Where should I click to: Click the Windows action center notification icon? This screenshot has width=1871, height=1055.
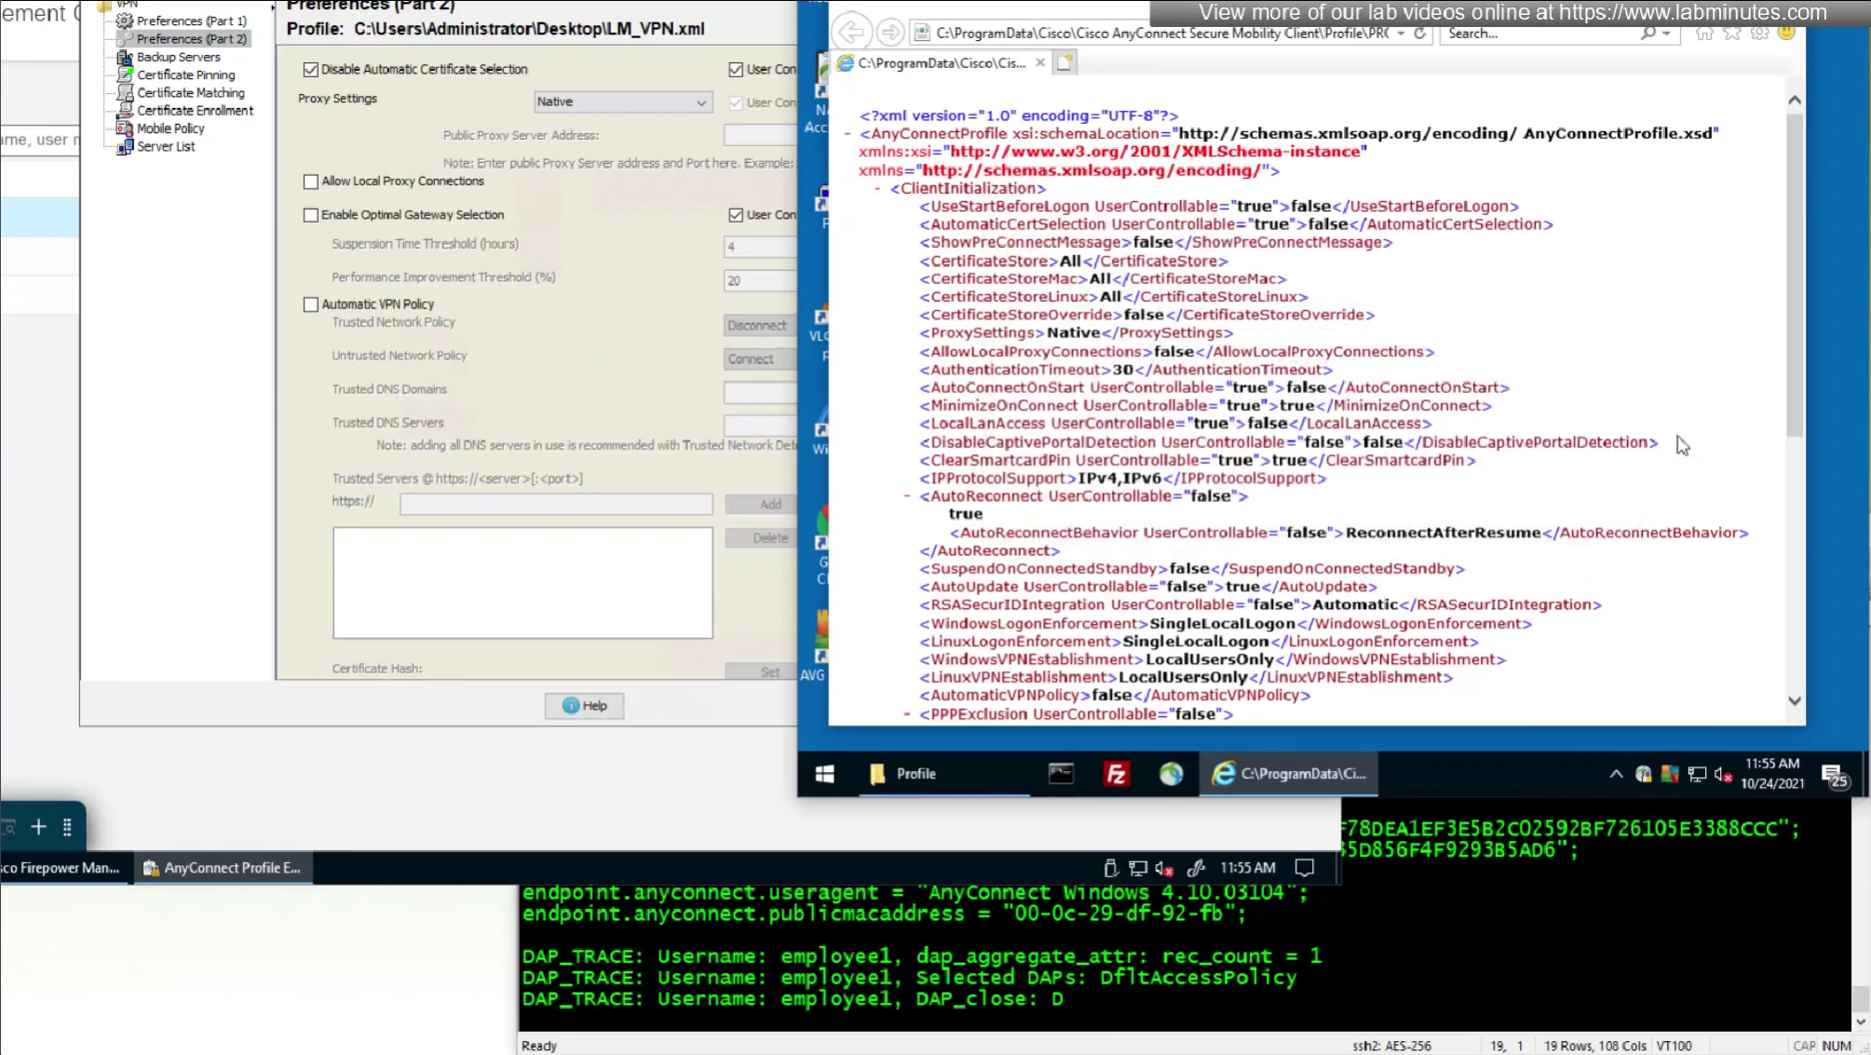pyautogui.click(x=1834, y=775)
